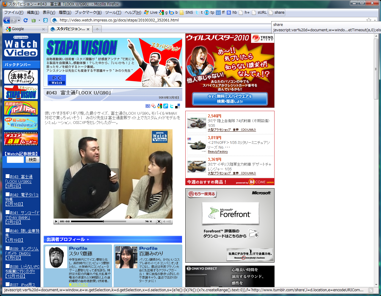
Task: Click the Twitter share icon
Action: click(x=172, y=106)
